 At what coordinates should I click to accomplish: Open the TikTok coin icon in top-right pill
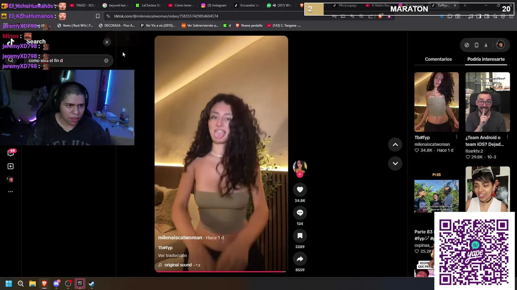tap(467, 45)
